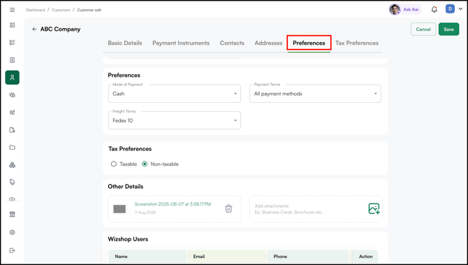Open Ask Kai assistant
The image size is (468, 265).
[405, 9]
